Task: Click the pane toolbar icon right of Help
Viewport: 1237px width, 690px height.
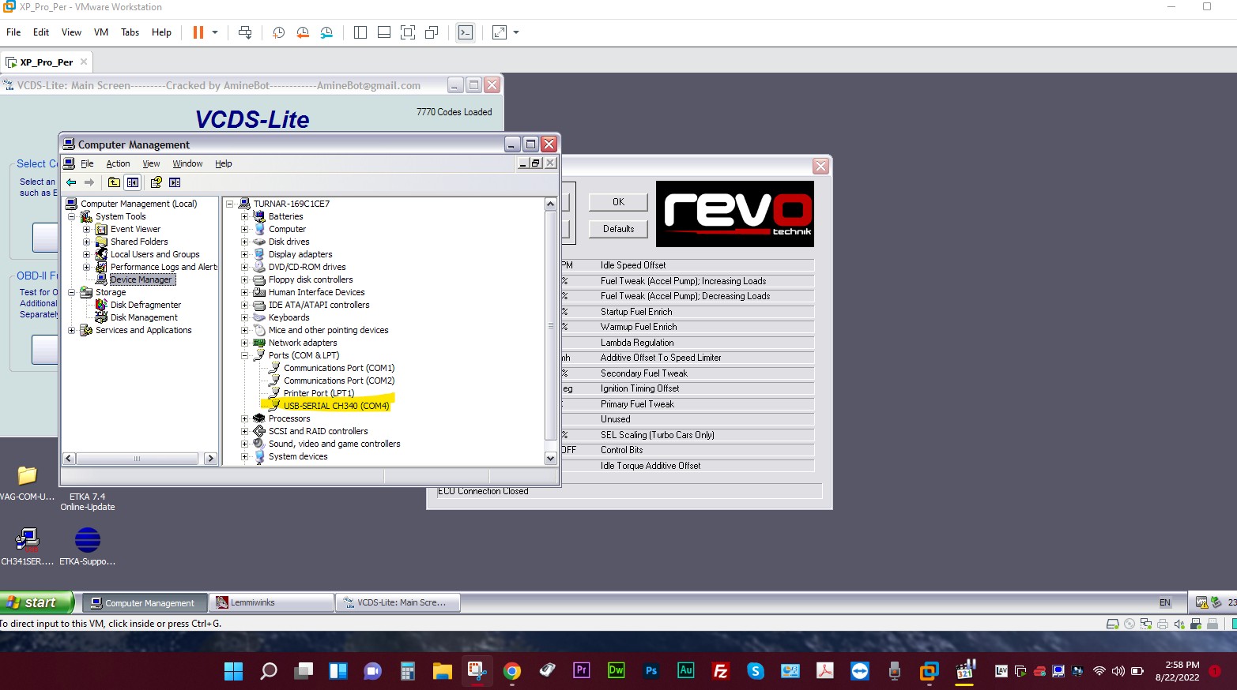Action: (x=175, y=182)
